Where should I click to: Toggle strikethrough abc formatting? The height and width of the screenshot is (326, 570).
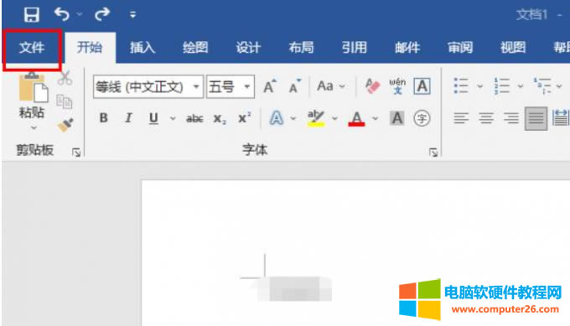pyautogui.click(x=194, y=118)
